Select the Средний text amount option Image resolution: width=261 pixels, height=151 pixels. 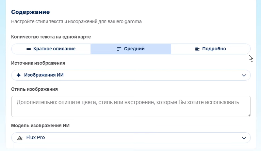(131, 49)
